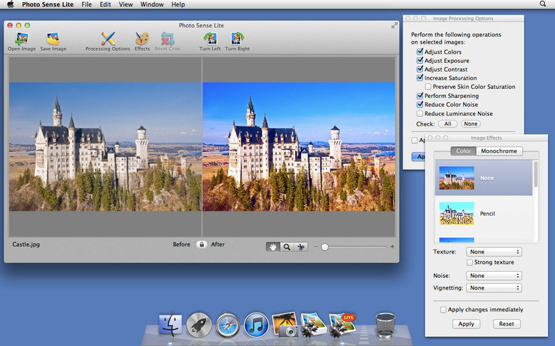The height and width of the screenshot is (346, 555).
Task: Uncheck the Adjust Colors checkbox
Action: click(x=420, y=51)
